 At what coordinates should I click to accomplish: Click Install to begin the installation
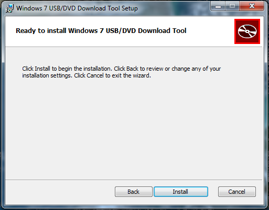pos(181,192)
